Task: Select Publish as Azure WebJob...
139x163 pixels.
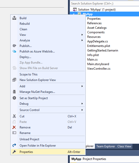Action: tap(48, 51)
